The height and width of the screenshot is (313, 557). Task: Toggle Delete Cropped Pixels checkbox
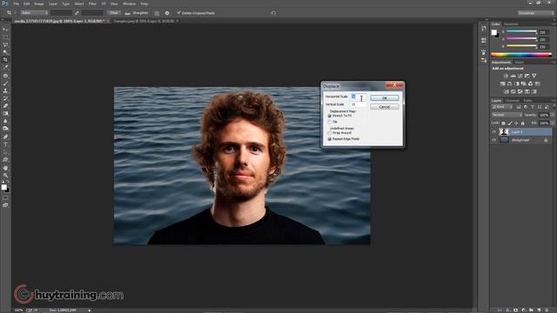pyautogui.click(x=178, y=13)
